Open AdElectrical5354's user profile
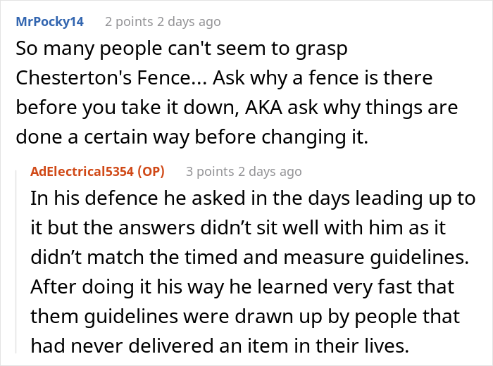493x366 pixels. (x=81, y=171)
